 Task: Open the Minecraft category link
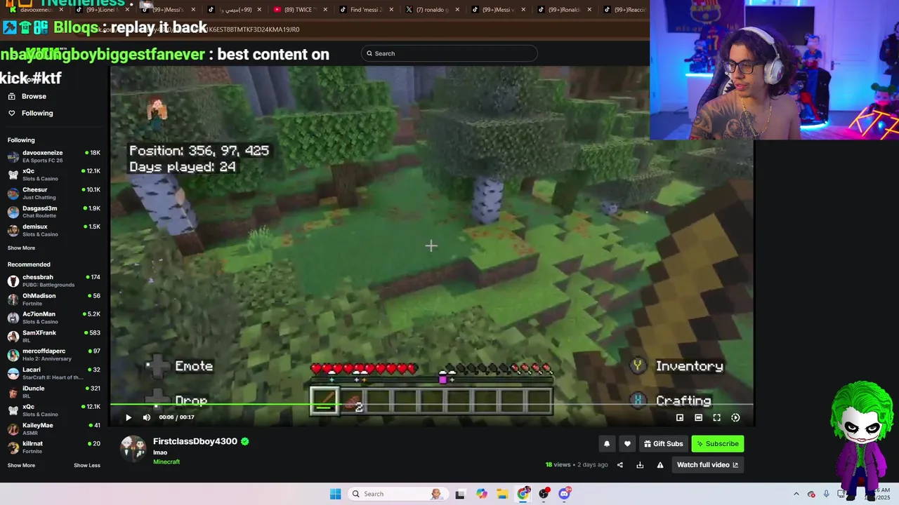pyautogui.click(x=166, y=462)
